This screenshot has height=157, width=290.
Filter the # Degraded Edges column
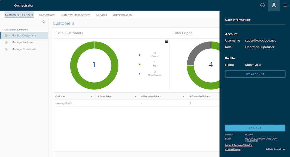tap(183, 96)
